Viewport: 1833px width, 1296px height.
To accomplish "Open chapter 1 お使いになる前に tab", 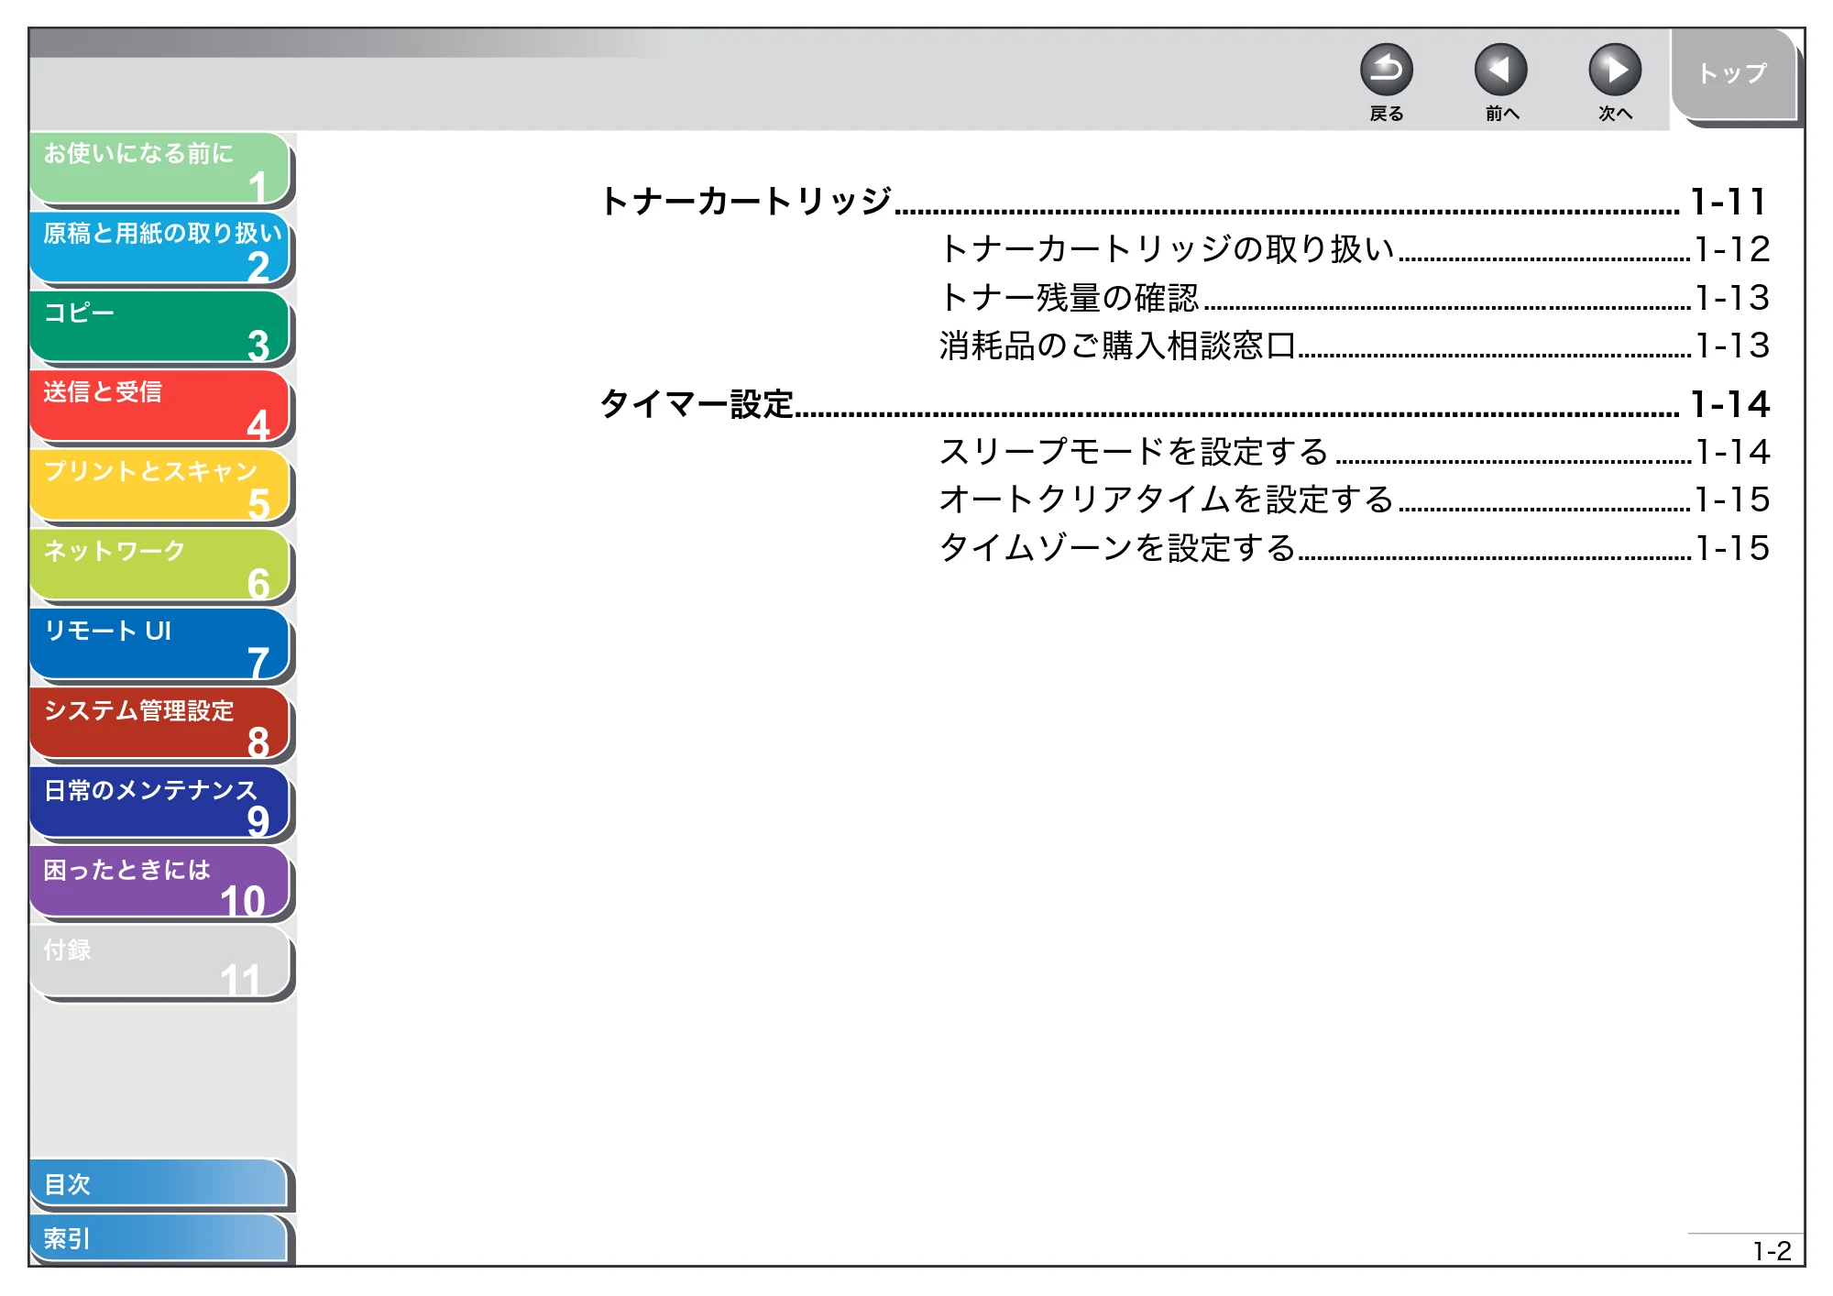I will coord(160,169).
